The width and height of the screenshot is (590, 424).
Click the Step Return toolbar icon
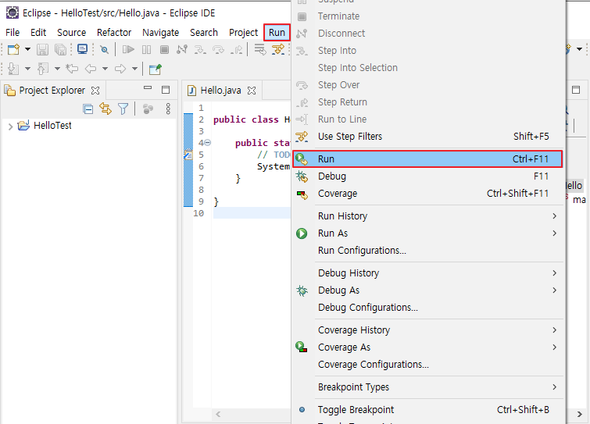pos(236,50)
